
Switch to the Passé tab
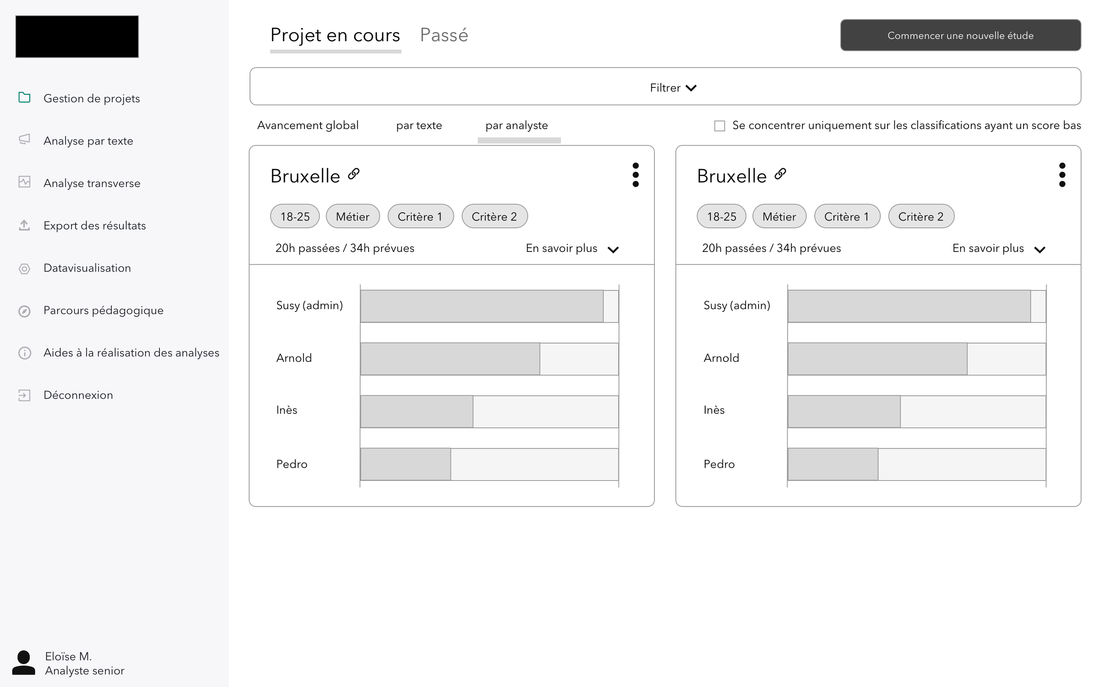[444, 35]
